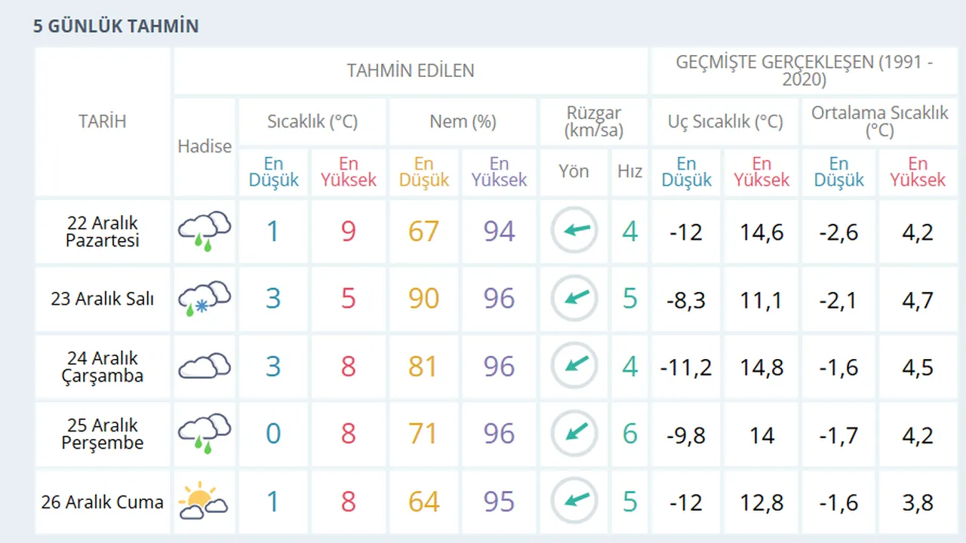Click the rain shower icon for 25 Aralık Perşembe
This screenshot has width=966, height=543.
point(204,434)
